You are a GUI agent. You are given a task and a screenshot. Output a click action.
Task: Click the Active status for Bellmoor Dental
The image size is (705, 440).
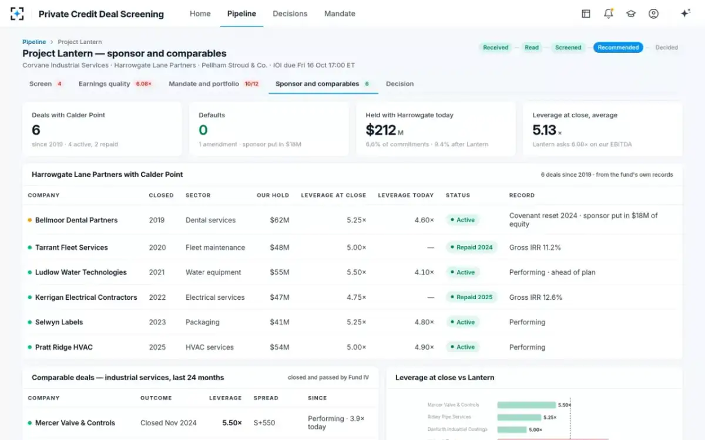point(463,220)
